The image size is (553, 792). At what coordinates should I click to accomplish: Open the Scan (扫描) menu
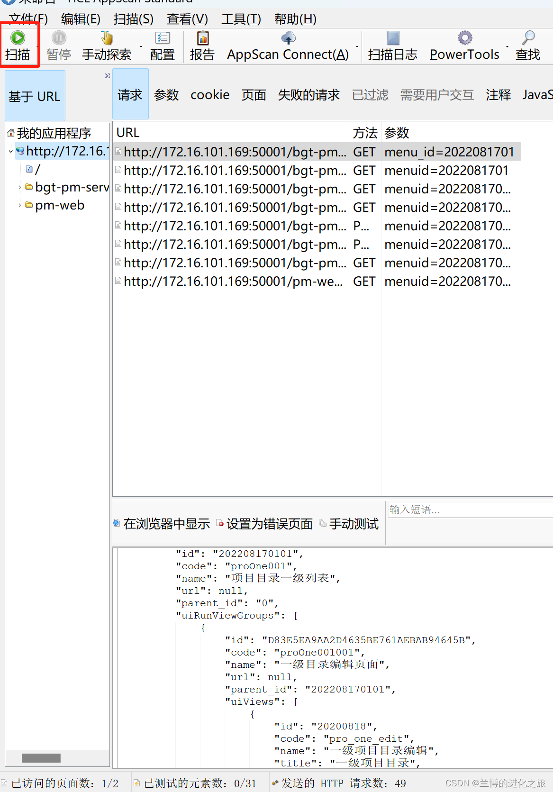point(134,19)
